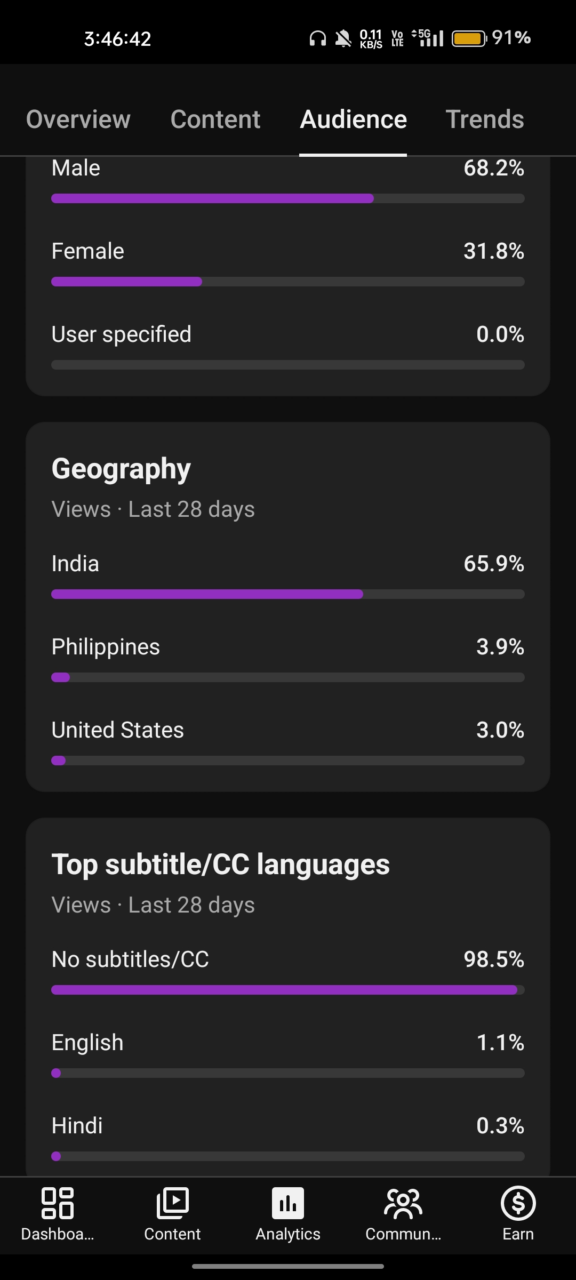
Task: Open the Geography card title
Action: coord(121,469)
